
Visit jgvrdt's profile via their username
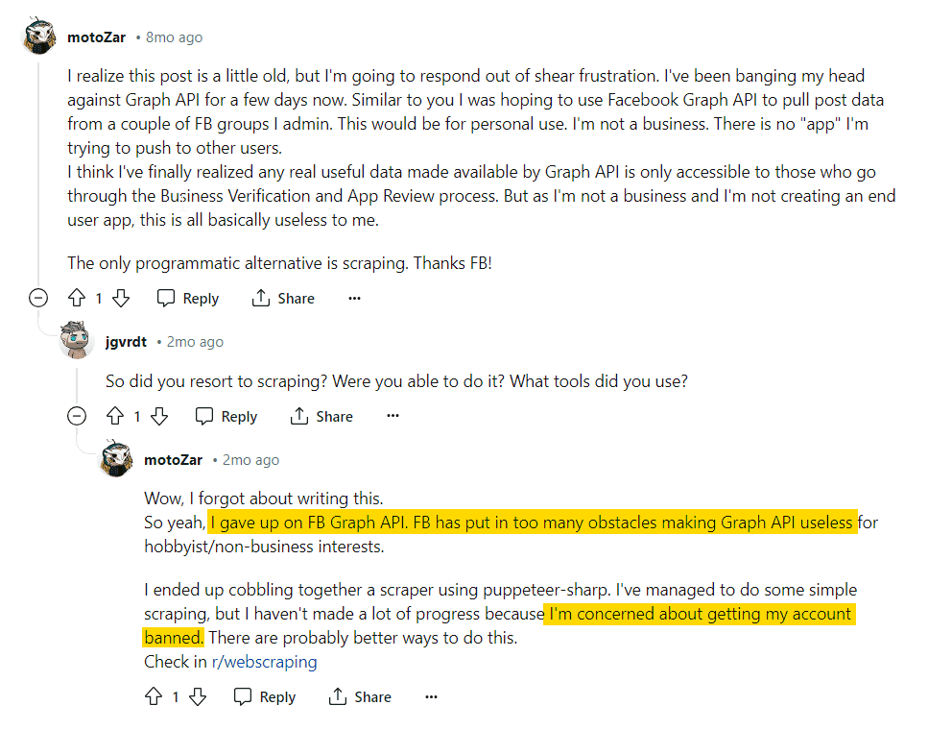point(125,341)
